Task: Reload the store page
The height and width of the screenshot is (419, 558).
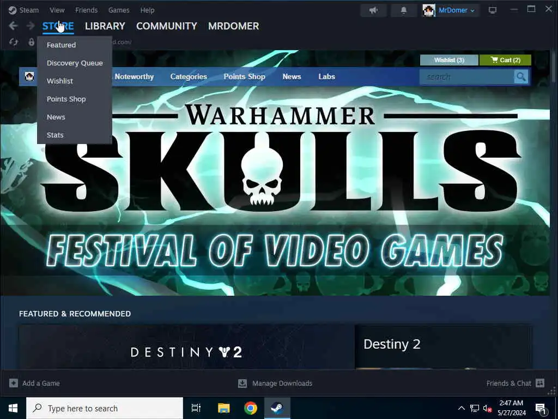Action: [x=14, y=42]
